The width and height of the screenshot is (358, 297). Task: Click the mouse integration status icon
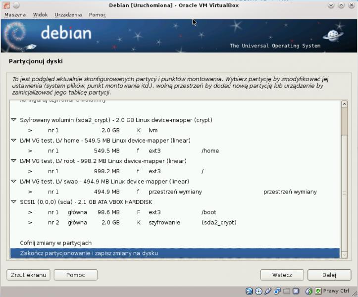[x=309, y=291]
